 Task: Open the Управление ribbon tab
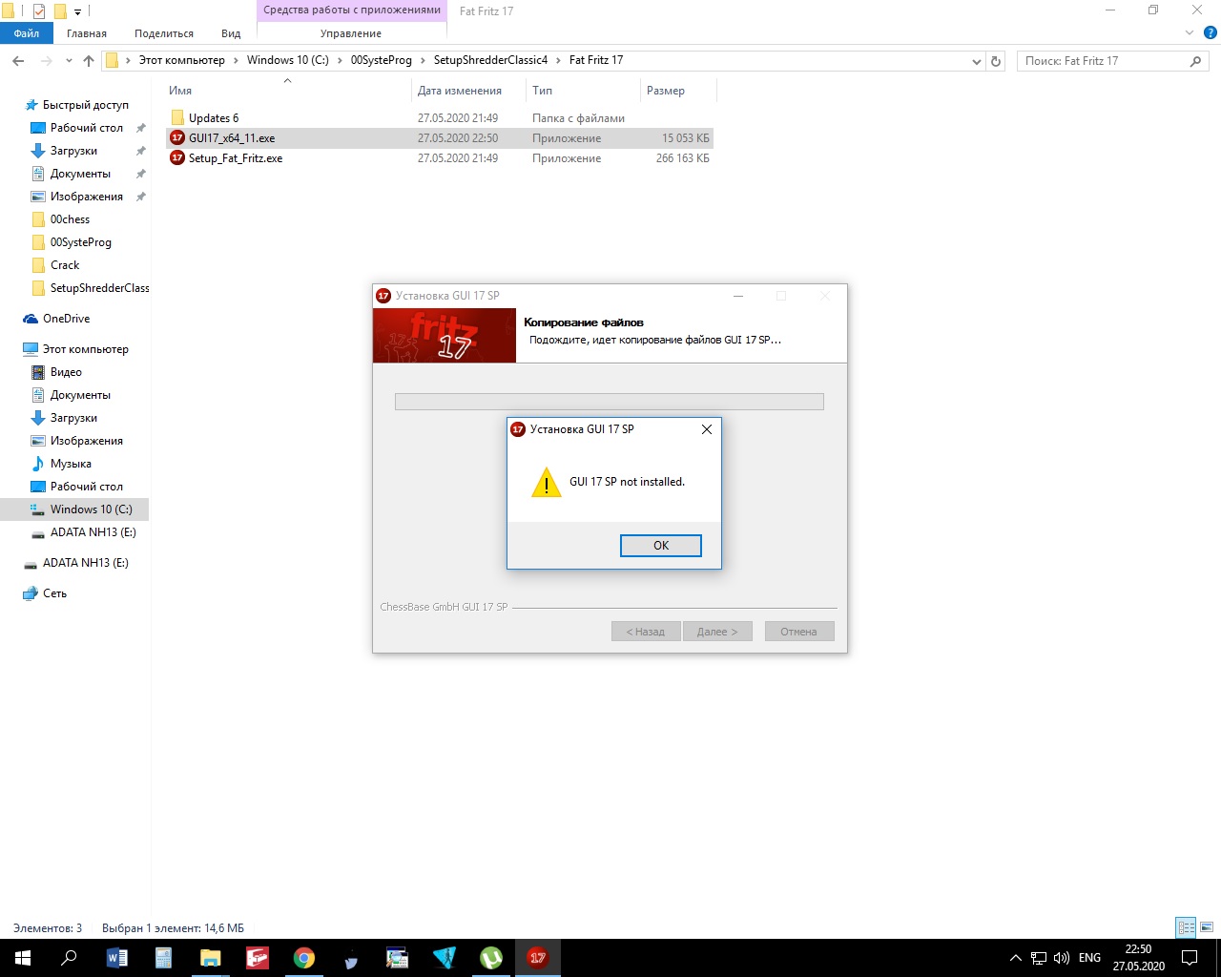(x=351, y=33)
